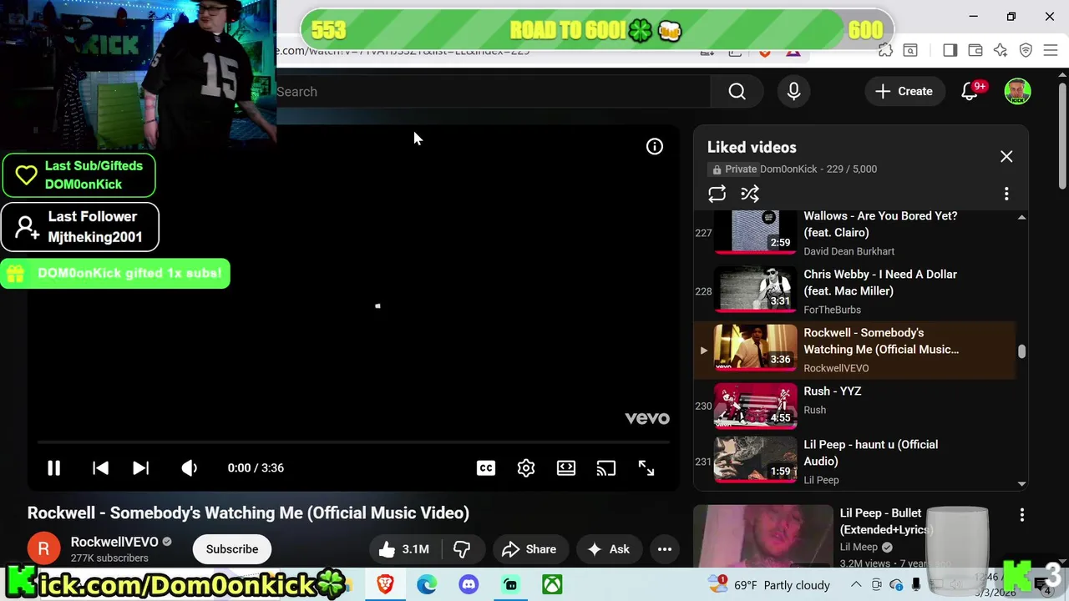Show video info card icon
The width and height of the screenshot is (1069, 601).
point(655,147)
